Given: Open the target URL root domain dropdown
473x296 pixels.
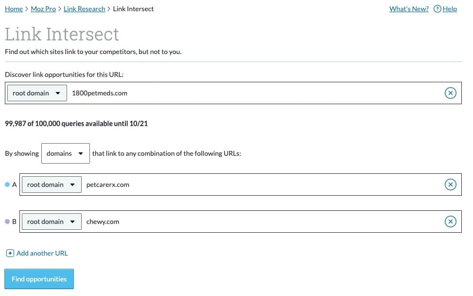Looking at the screenshot, I should tap(37, 93).
